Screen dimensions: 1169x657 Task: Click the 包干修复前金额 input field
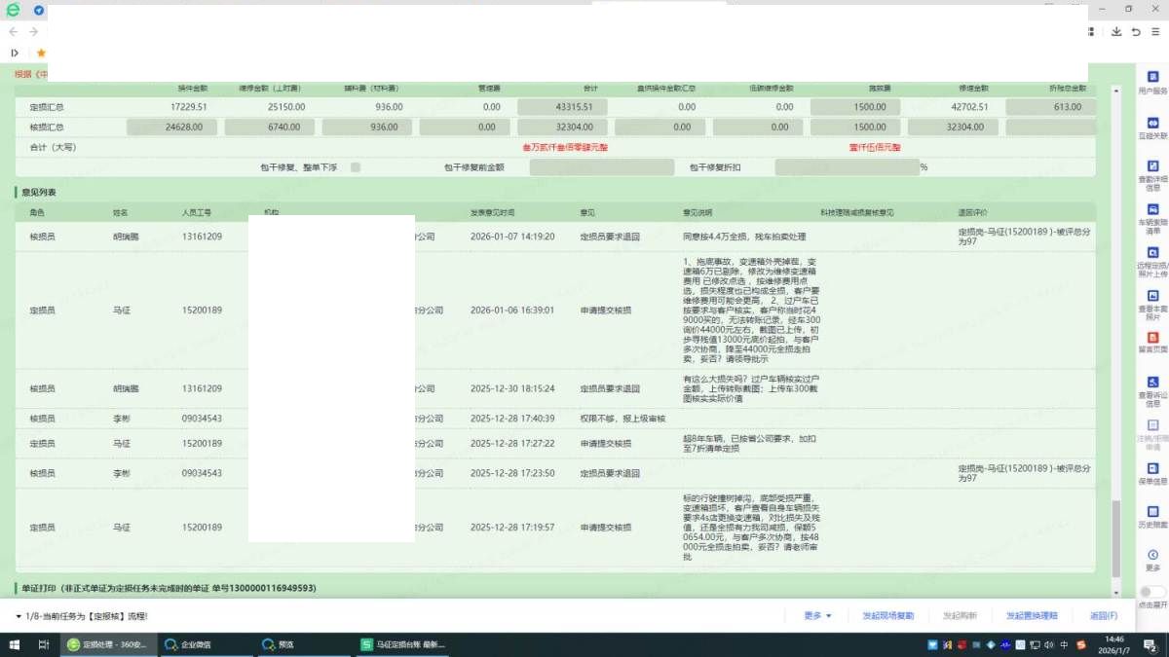click(601, 167)
